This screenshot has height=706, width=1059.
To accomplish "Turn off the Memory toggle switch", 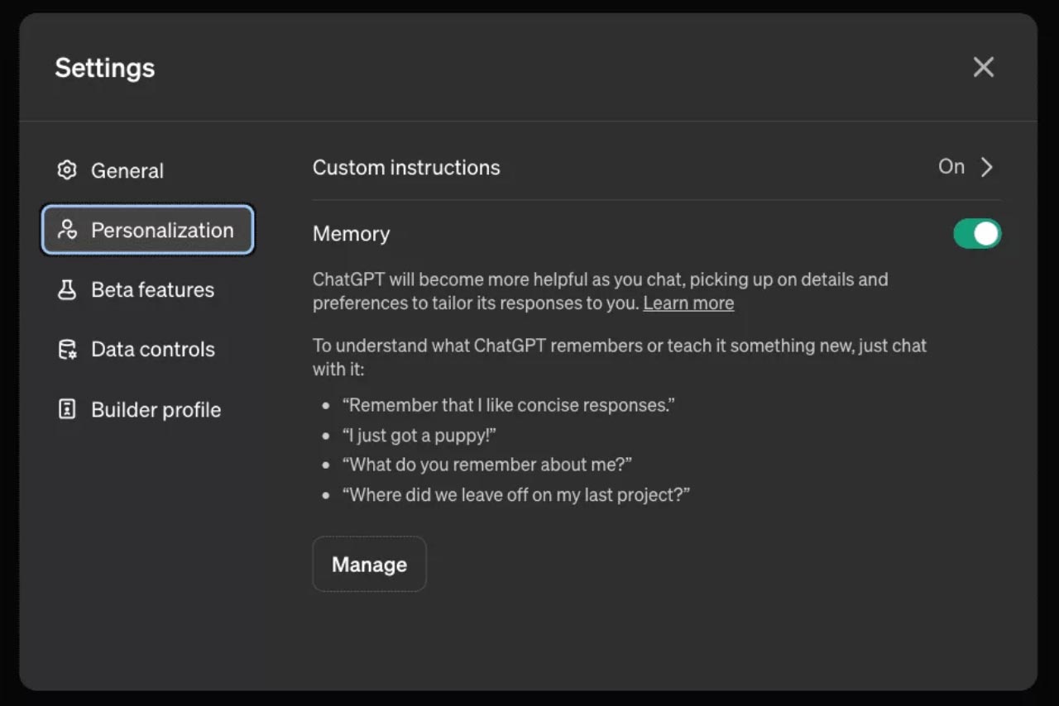I will [977, 234].
